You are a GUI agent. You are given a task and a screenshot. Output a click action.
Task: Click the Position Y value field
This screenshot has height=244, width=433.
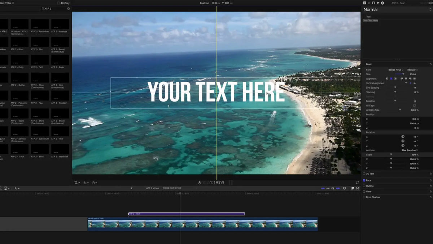(x=414, y=123)
